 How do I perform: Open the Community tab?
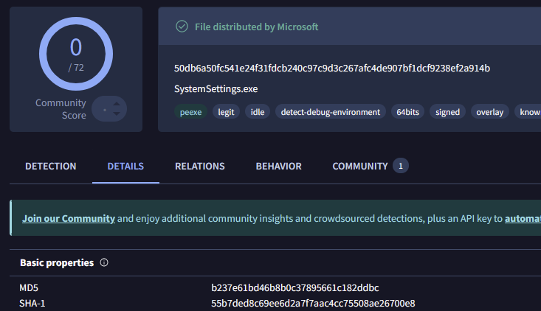click(359, 167)
